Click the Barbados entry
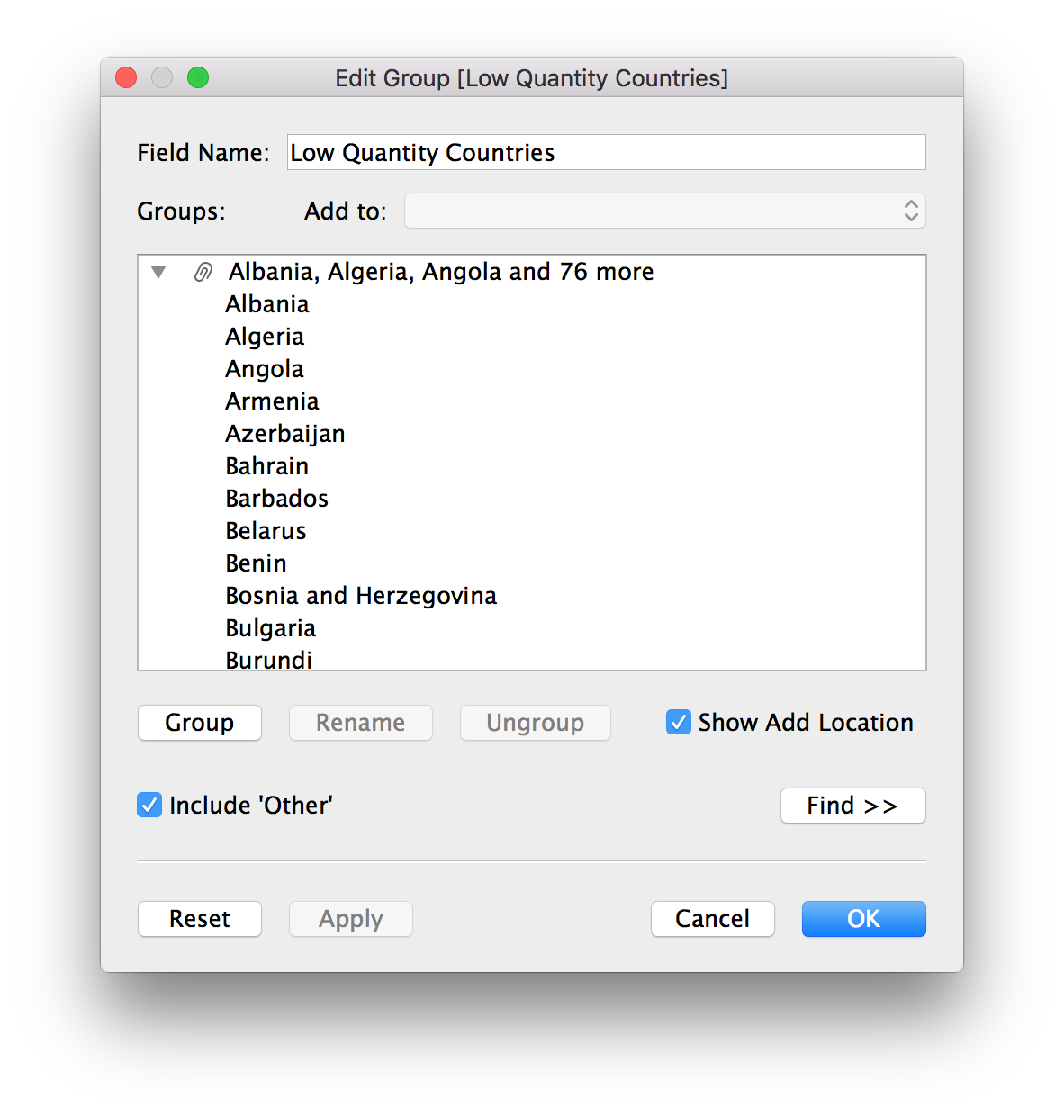The height and width of the screenshot is (1116, 1064). click(x=277, y=499)
